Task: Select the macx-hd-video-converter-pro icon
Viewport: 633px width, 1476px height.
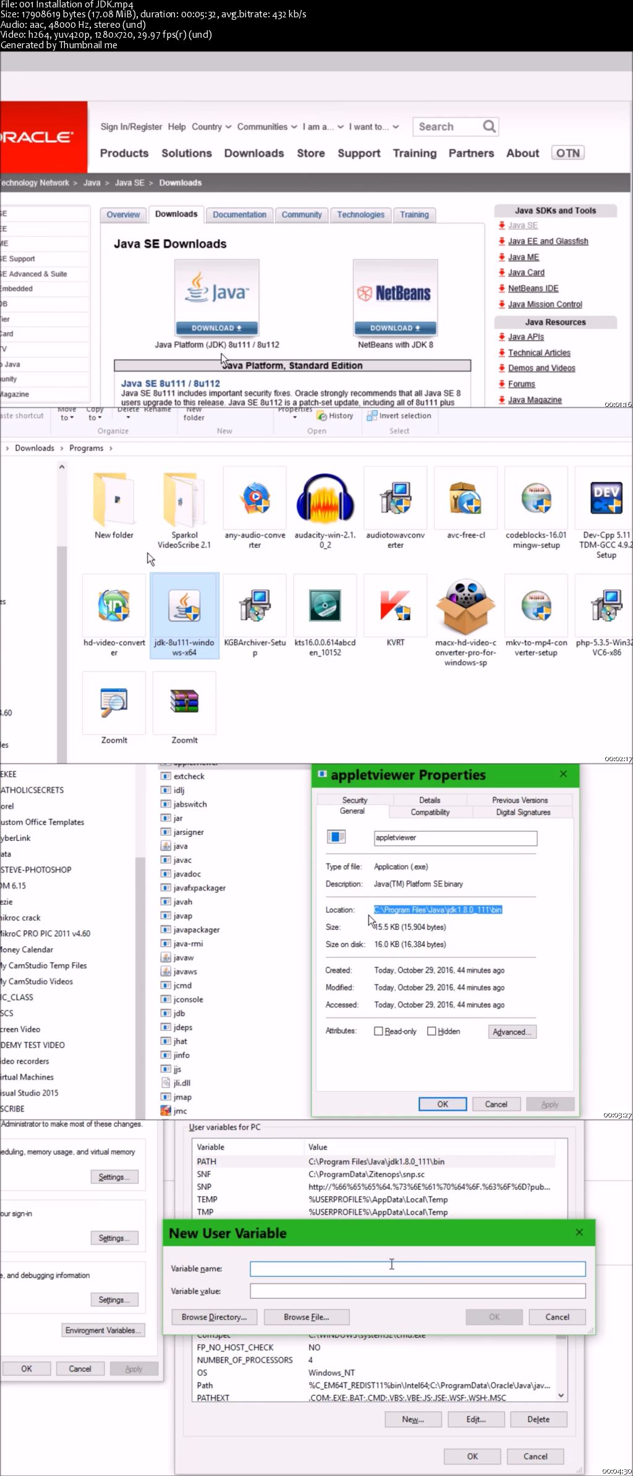Action: click(x=465, y=606)
